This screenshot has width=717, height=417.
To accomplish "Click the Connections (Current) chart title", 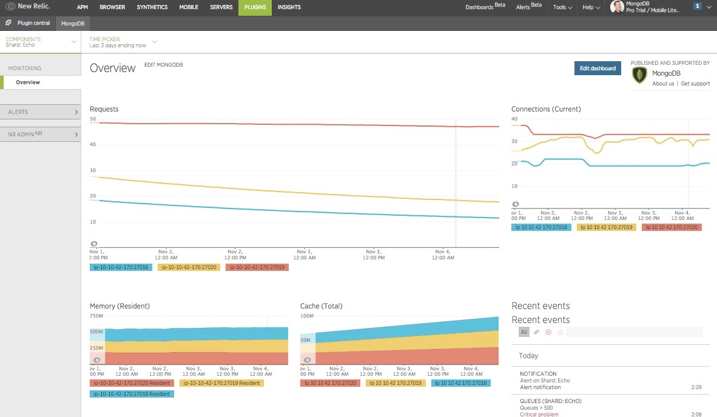I will tap(546, 109).
